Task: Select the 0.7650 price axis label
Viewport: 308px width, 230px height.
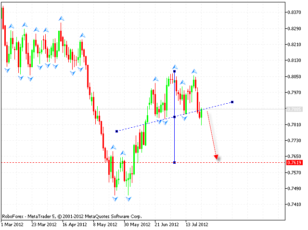Action: [294, 157]
